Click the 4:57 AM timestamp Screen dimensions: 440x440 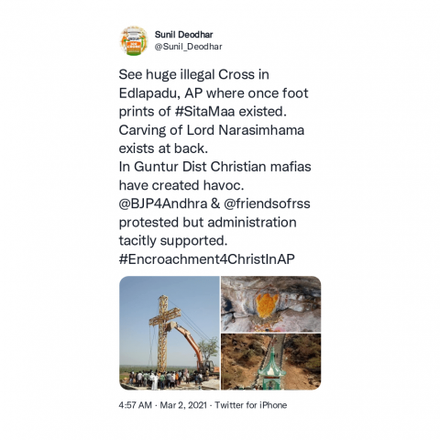tap(135, 405)
